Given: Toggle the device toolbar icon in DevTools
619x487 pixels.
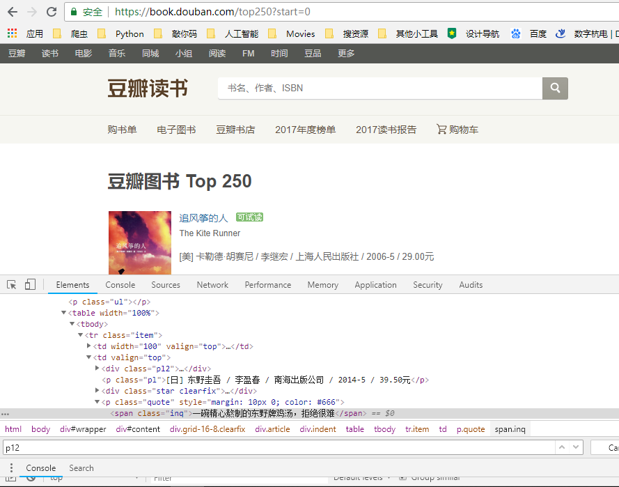Looking at the screenshot, I should click(30, 285).
